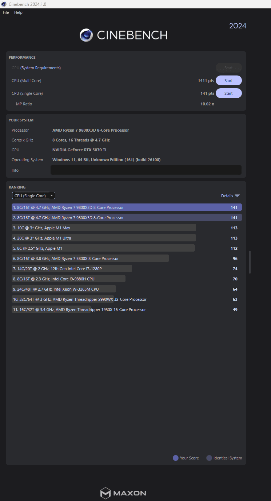This screenshot has width=271, height=501.
Task: Click the 141 pts single core score
Action: 207,93
